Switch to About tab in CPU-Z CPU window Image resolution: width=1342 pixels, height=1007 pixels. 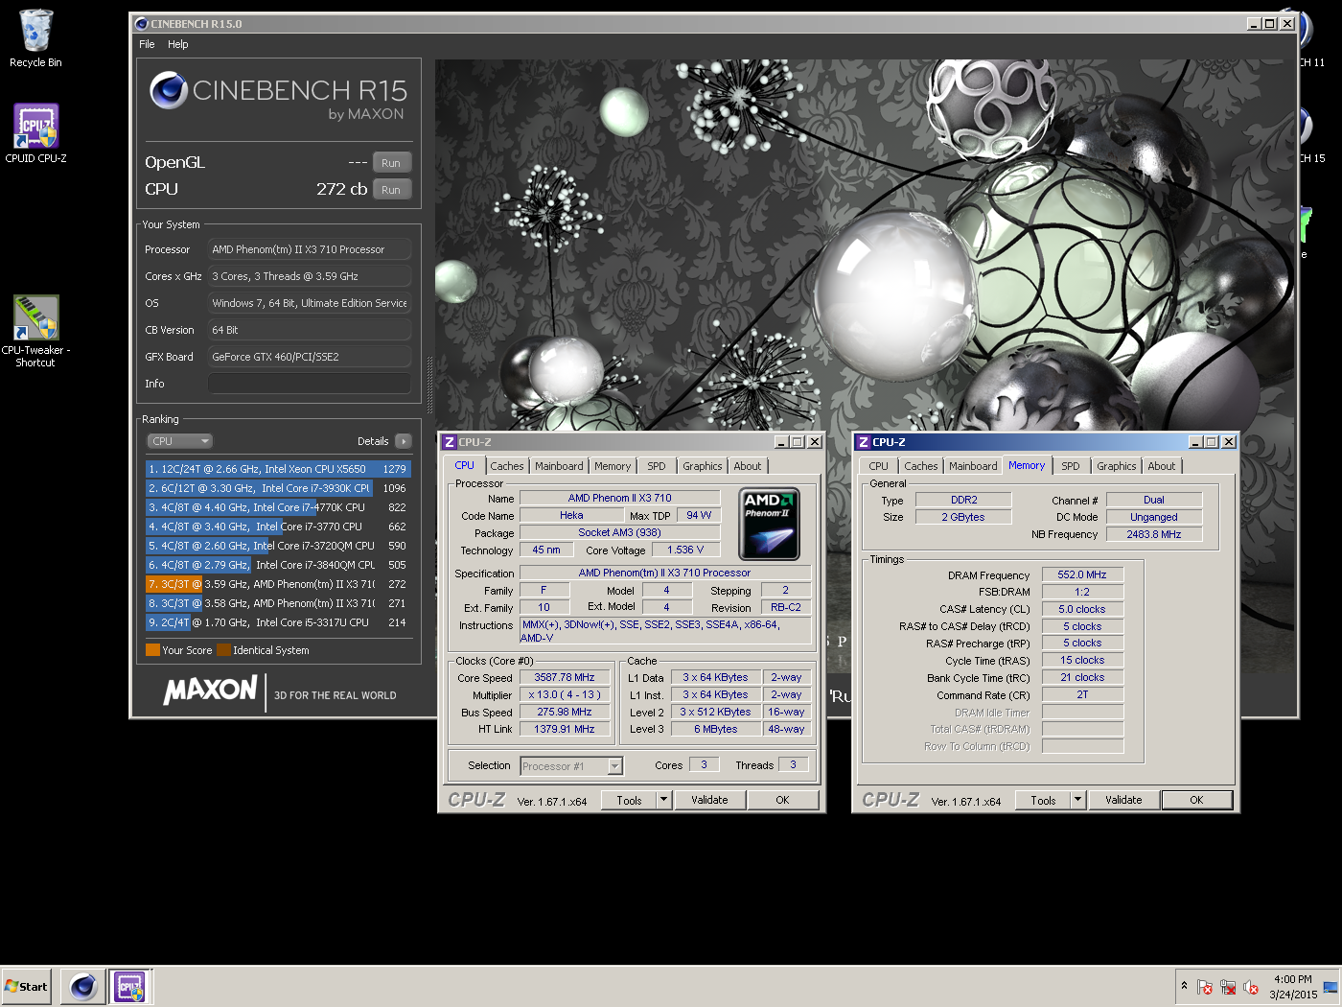748,466
